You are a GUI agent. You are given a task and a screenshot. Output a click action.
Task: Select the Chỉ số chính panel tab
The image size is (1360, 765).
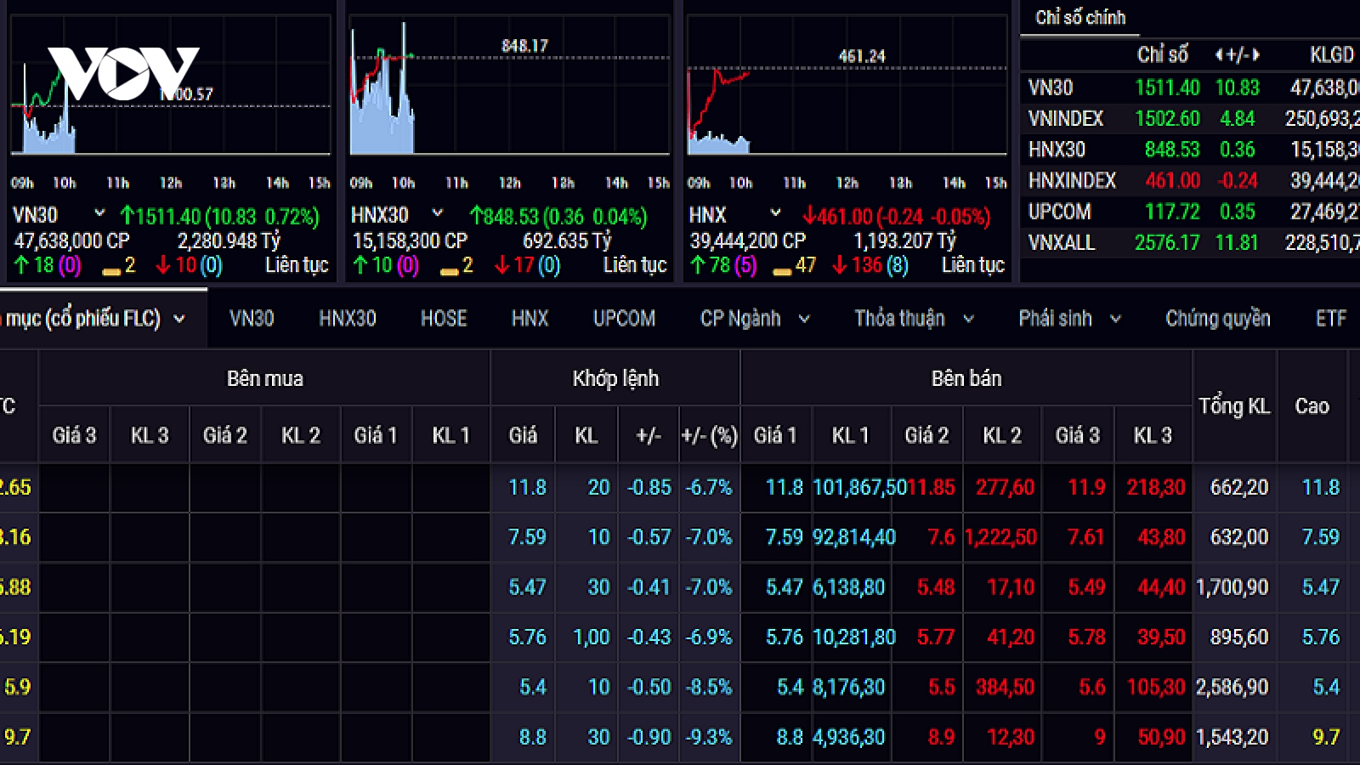pos(1080,18)
